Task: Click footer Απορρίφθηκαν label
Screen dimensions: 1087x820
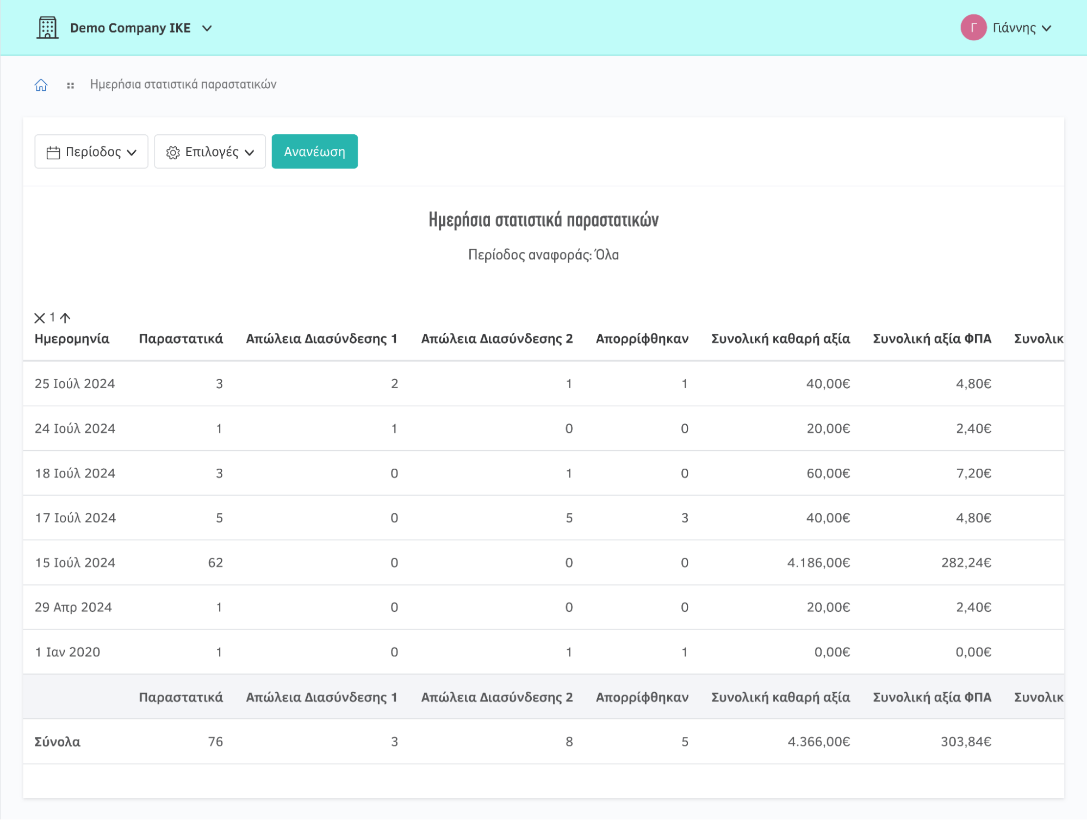Action: [642, 697]
